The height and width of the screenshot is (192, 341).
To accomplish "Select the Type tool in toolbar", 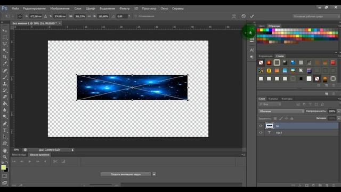I will (x=5, y=130).
